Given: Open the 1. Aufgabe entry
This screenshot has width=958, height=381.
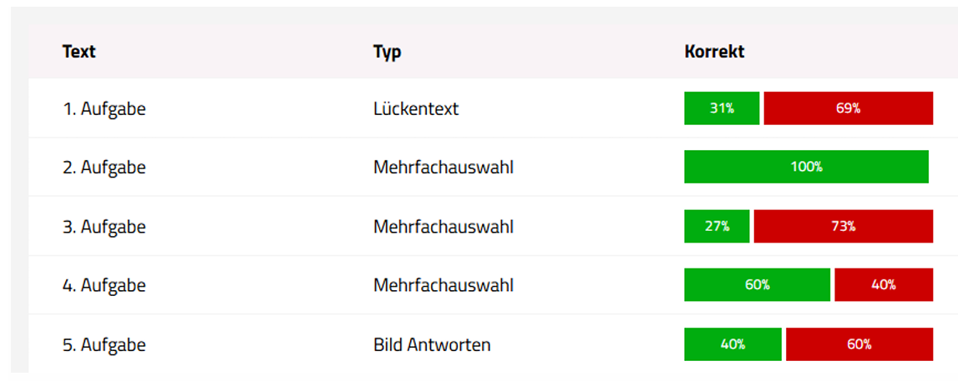Looking at the screenshot, I should coord(104,108).
